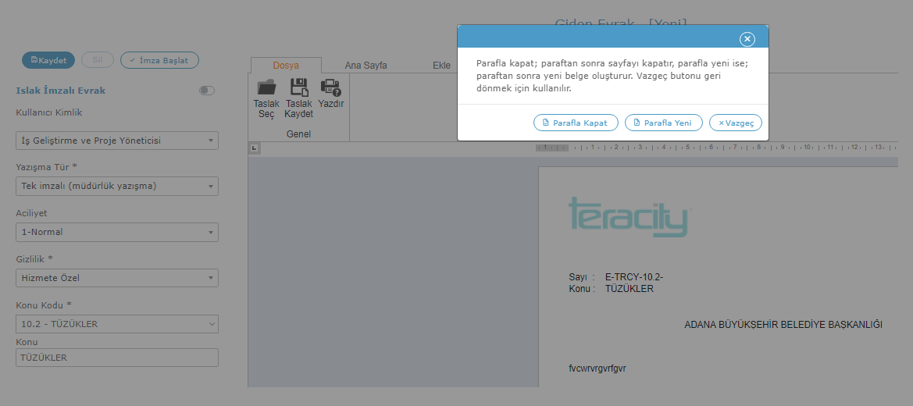913x406 pixels.
Task: Click the Taslak Kaydet floppy disk icon
Action: pos(298,87)
